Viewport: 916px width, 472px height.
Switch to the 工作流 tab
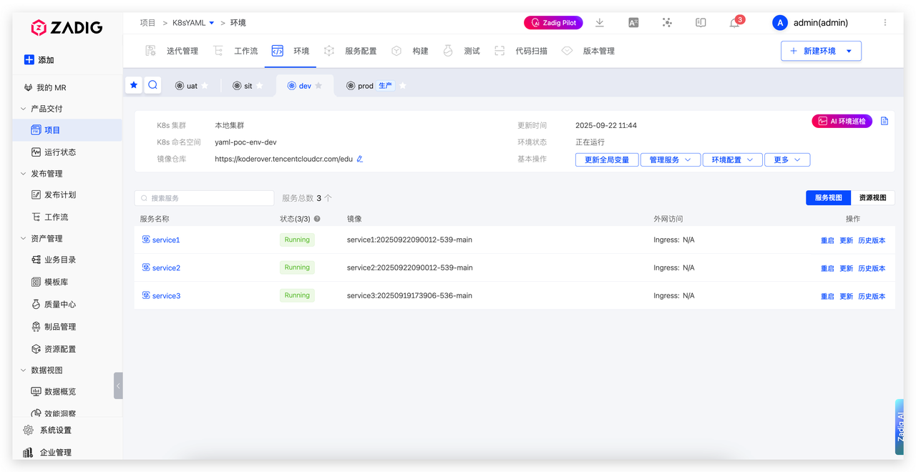(x=245, y=51)
